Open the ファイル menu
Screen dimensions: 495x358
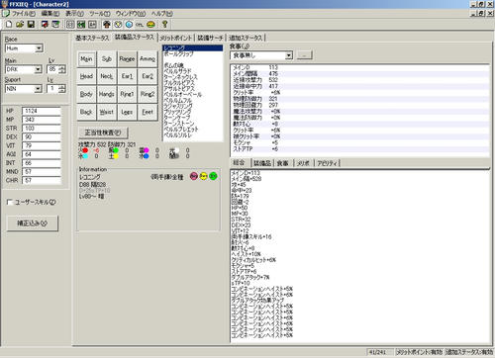click(x=23, y=14)
